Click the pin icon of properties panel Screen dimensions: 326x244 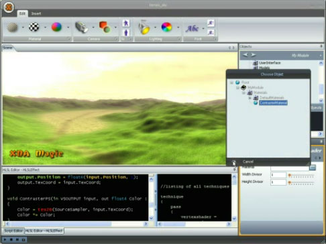pyautogui.click(x=321, y=141)
